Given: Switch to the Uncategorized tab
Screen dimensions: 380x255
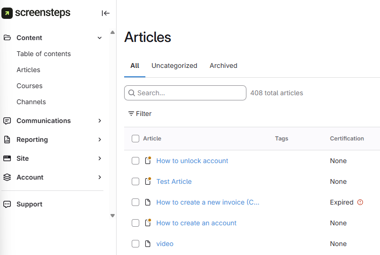Looking at the screenshot, I should click(174, 66).
